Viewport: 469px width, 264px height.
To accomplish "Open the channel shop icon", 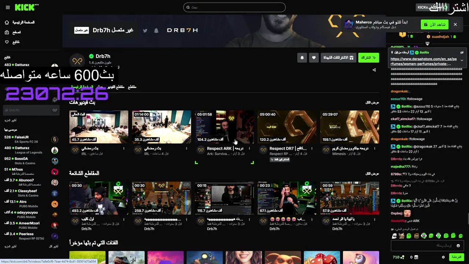I will 416,257.
